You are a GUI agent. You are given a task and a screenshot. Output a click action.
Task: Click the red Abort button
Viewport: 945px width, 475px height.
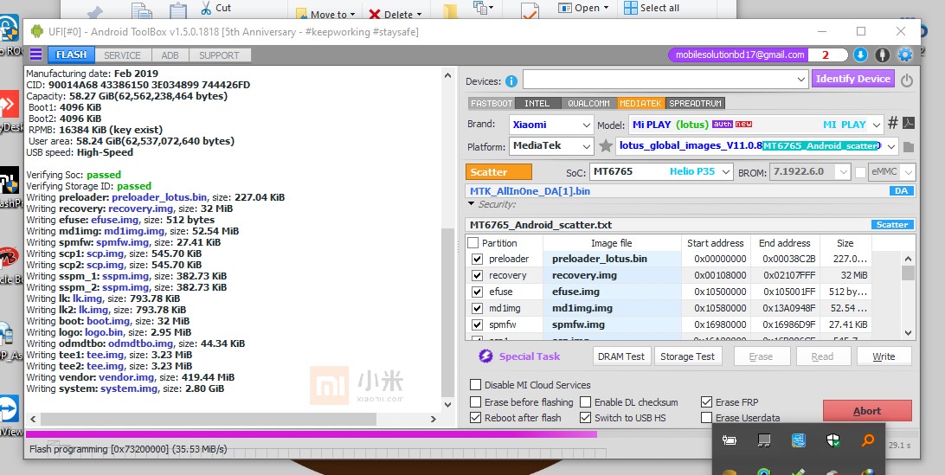[867, 411]
